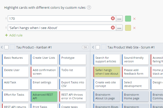Click the help question mark icon
The height and width of the screenshot is (108, 163).
89,7
